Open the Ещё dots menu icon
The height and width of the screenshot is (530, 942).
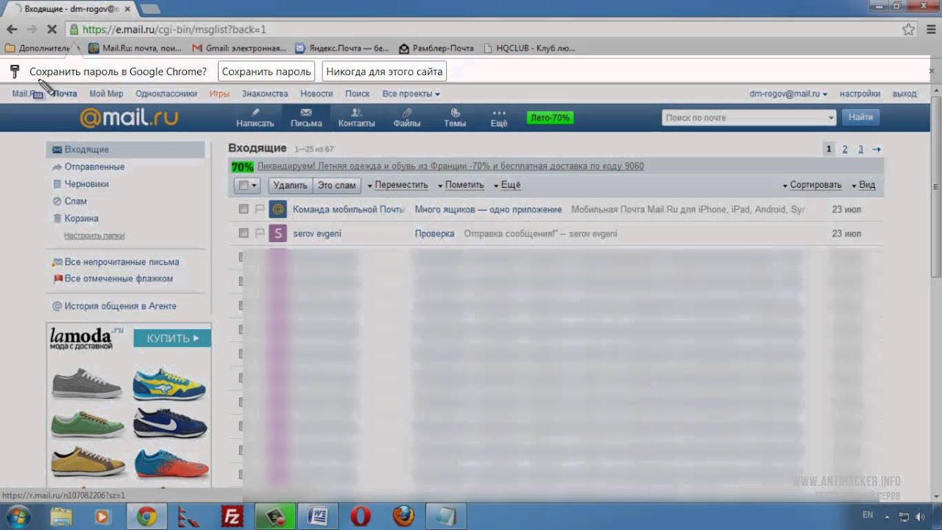coord(499,113)
